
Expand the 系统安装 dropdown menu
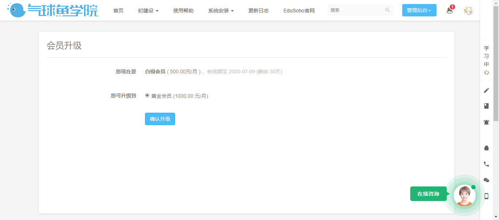tap(221, 11)
